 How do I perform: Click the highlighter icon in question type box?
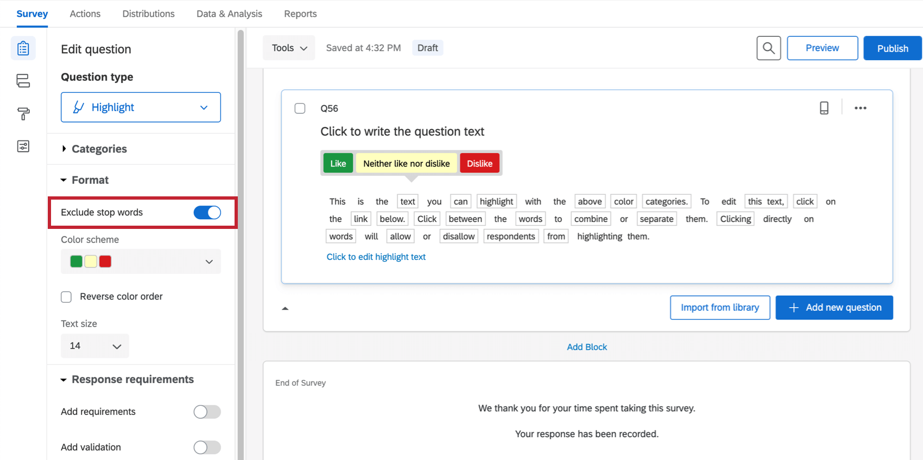(79, 107)
